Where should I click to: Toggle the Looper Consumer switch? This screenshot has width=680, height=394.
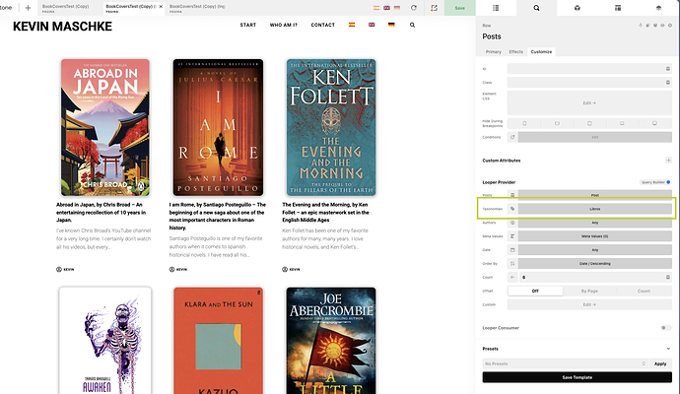666,327
